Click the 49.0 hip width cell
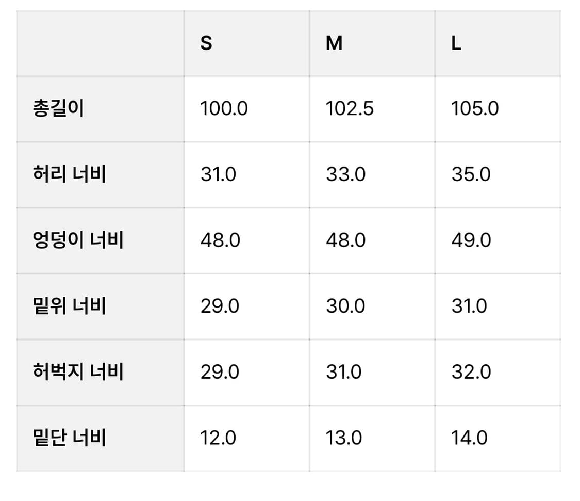Image resolution: width=580 pixels, height=501 pixels. click(x=471, y=240)
